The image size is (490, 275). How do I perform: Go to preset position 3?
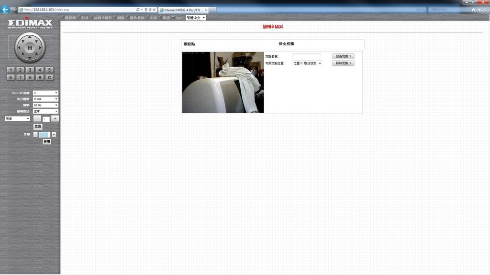30,70
